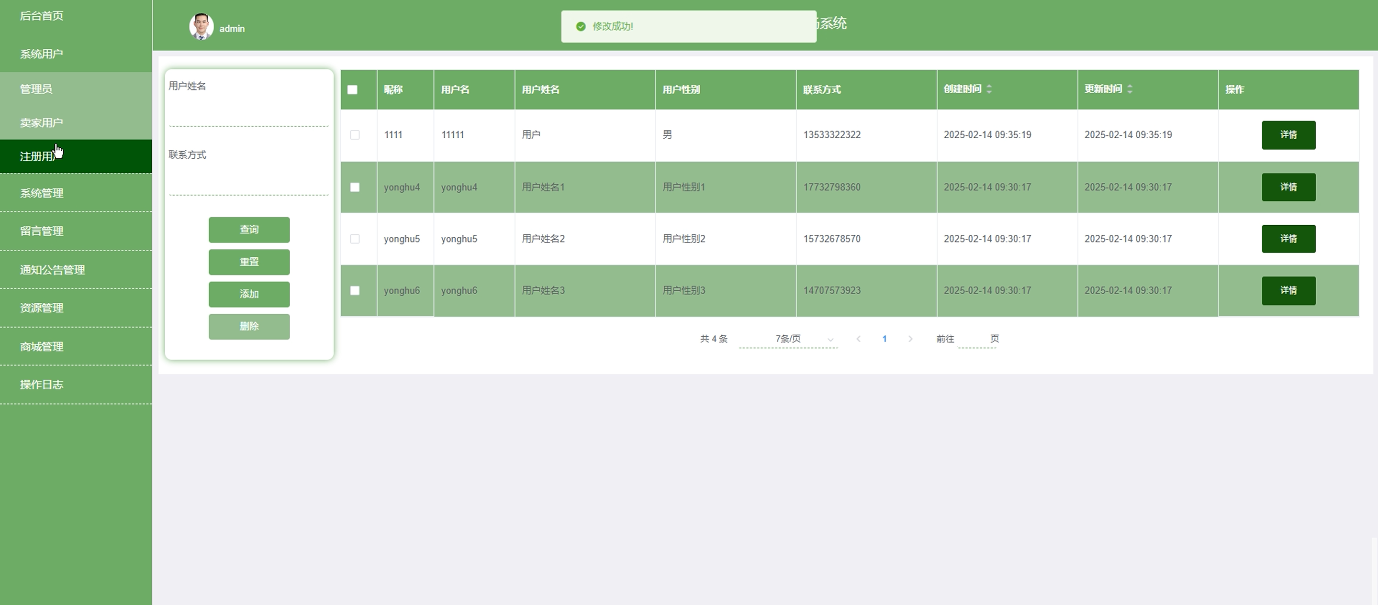This screenshot has height=605, width=1378.
Task: Go to previous page arrow
Action: tap(858, 339)
